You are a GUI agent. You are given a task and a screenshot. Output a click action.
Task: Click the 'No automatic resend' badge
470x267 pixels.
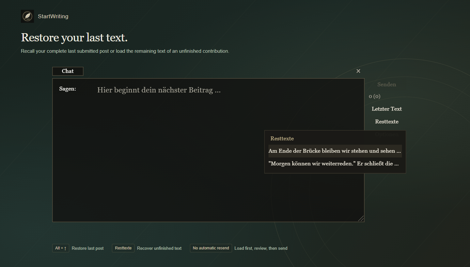pyautogui.click(x=211, y=248)
